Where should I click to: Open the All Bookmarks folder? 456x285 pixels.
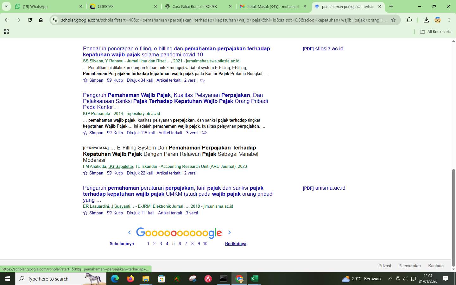(435, 32)
